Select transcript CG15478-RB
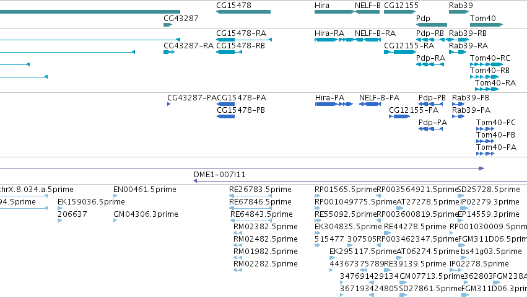The height and width of the screenshot is (298, 527). (229, 52)
